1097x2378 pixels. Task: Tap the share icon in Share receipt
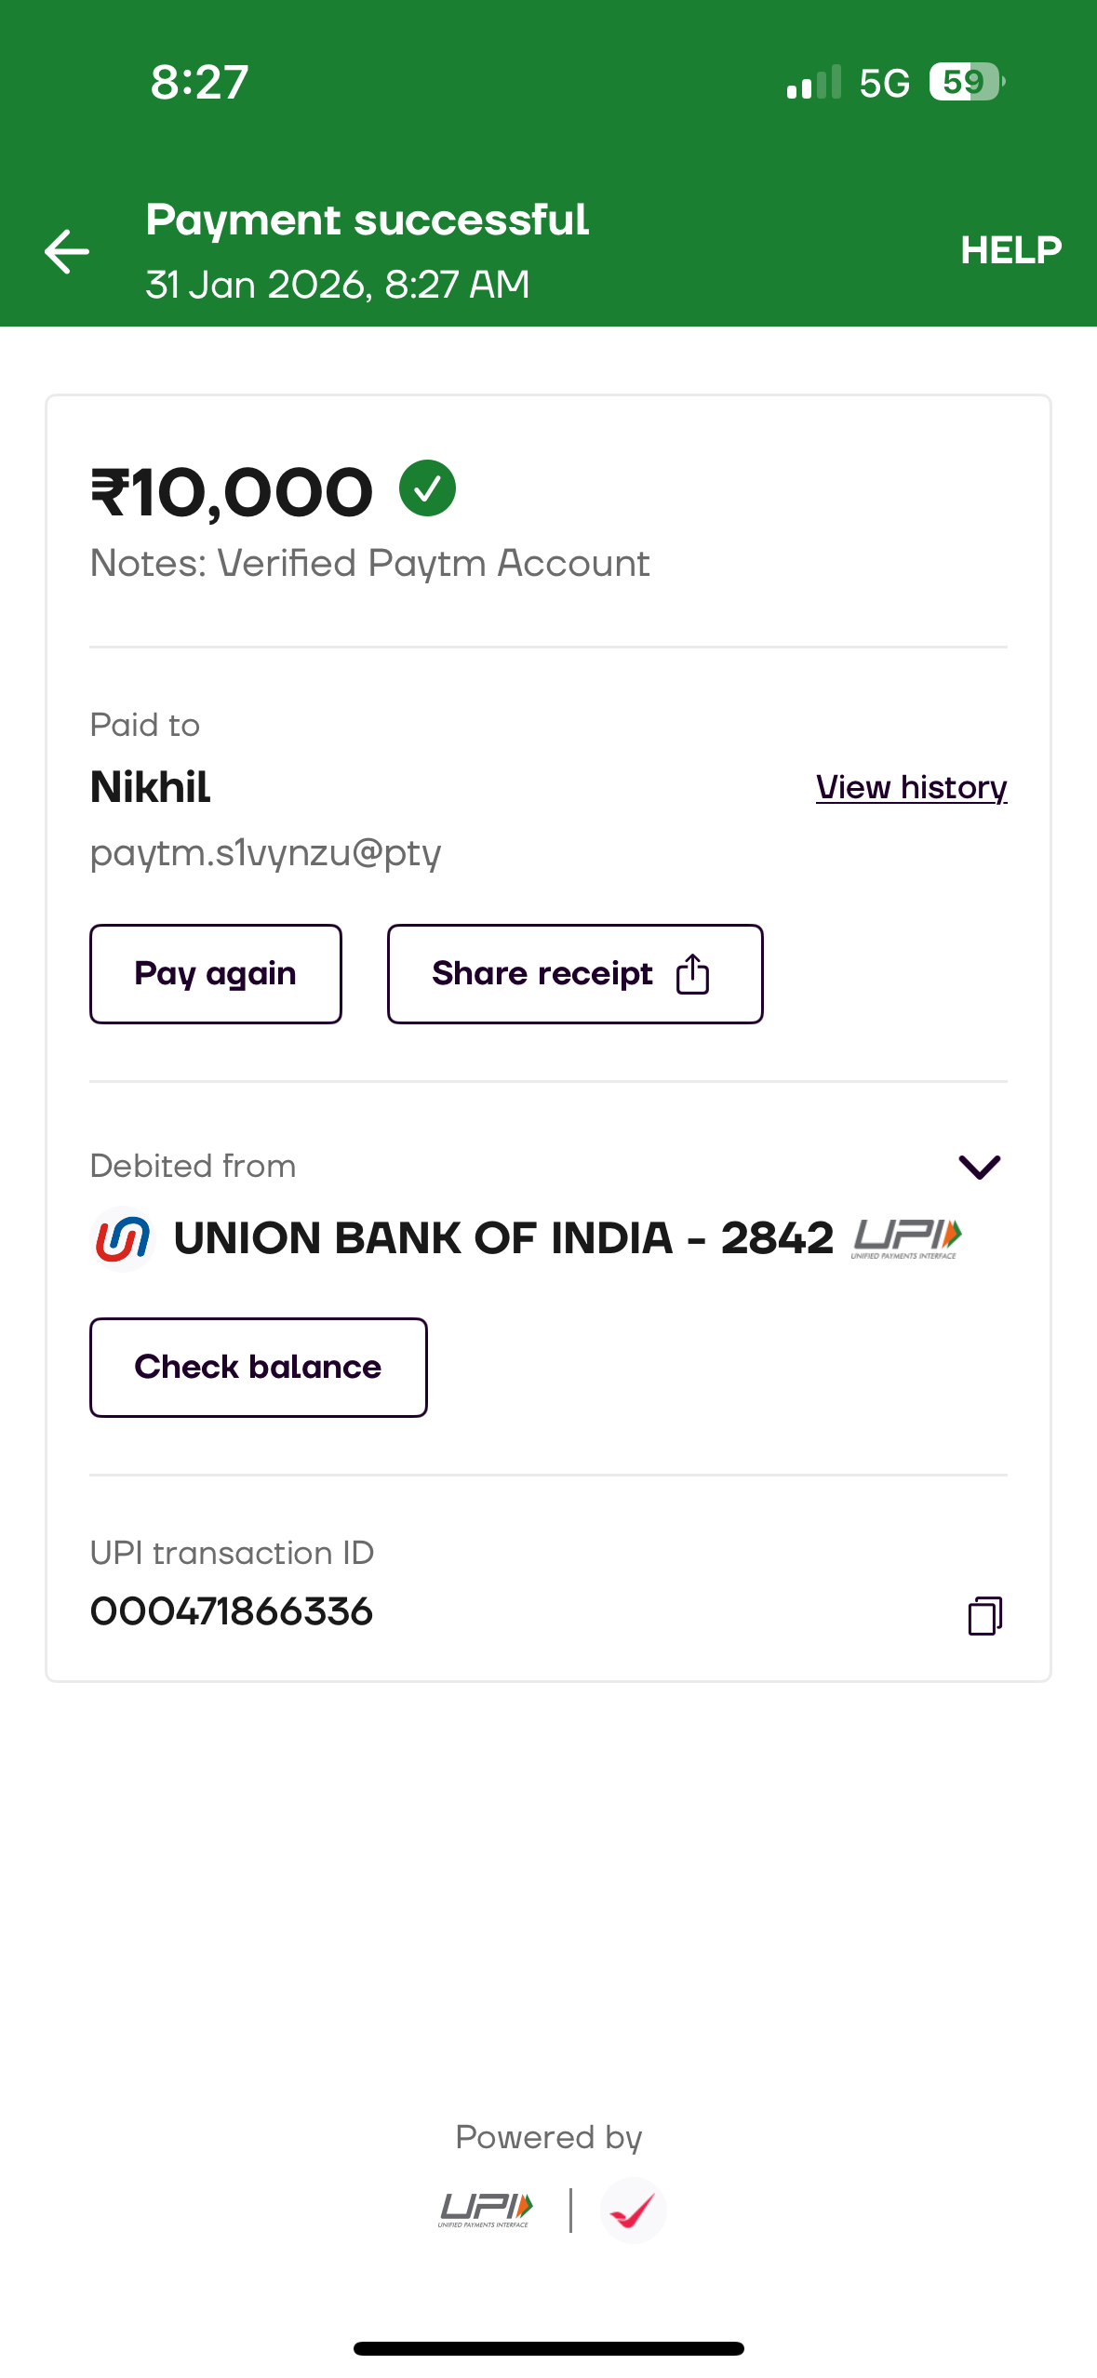(692, 974)
